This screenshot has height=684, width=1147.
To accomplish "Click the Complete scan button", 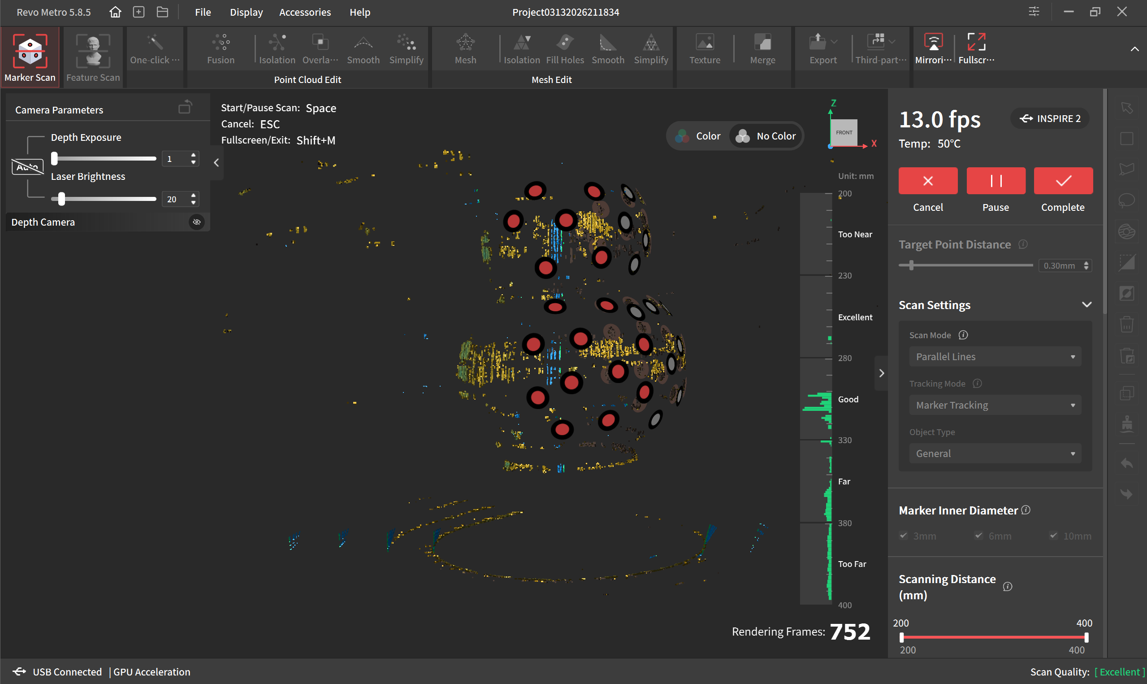I will tap(1063, 181).
